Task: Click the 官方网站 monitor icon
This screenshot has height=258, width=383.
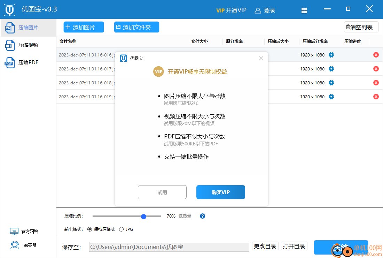Action: [x=14, y=232]
